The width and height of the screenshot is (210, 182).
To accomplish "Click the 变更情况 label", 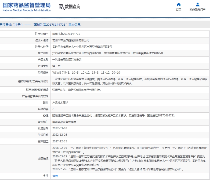I will coord(43,158).
